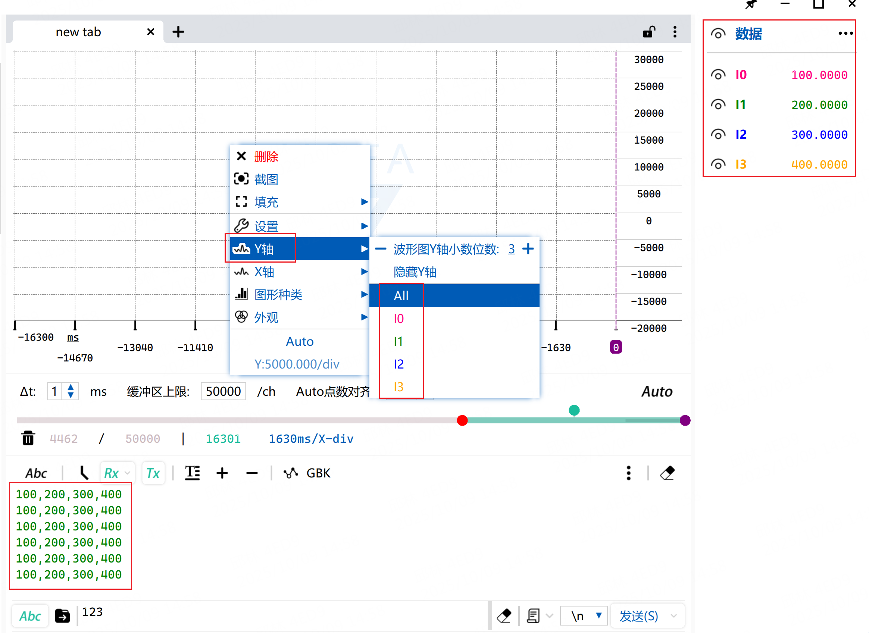The height and width of the screenshot is (633, 869).
Task: Toggle visibility of channel I3
Action: (x=718, y=164)
